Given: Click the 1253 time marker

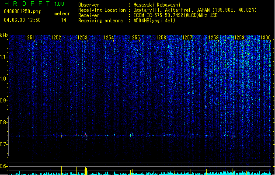Looking at the screenshot, I should coord(82,38).
